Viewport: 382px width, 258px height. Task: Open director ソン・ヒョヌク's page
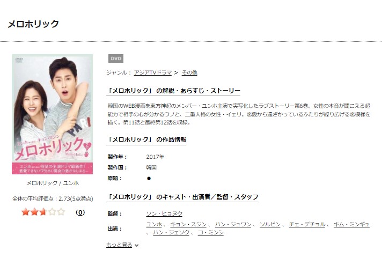[x=164, y=213]
